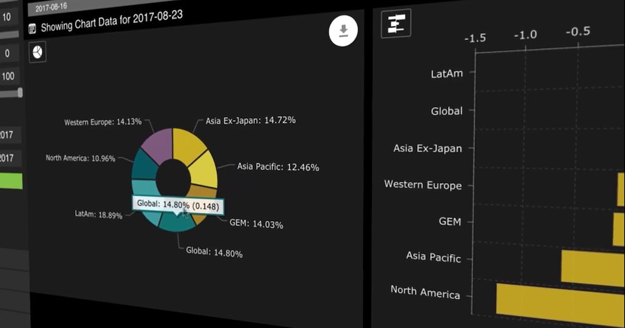The height and width of the screenshot is (328, 625).
Task: Click the input field showing 10
Action: point(10,17)
